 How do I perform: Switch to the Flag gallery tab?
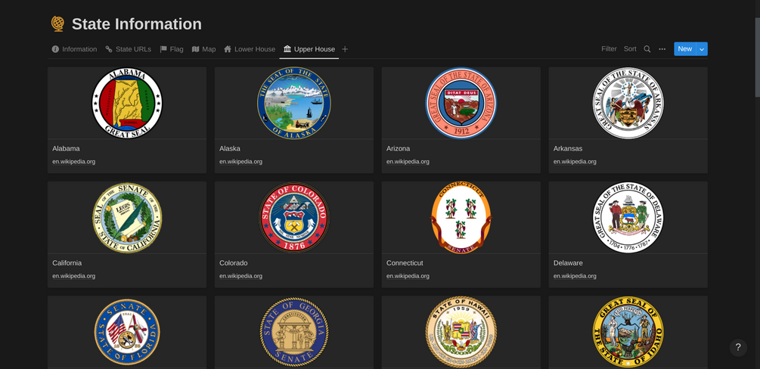point(172,49)
